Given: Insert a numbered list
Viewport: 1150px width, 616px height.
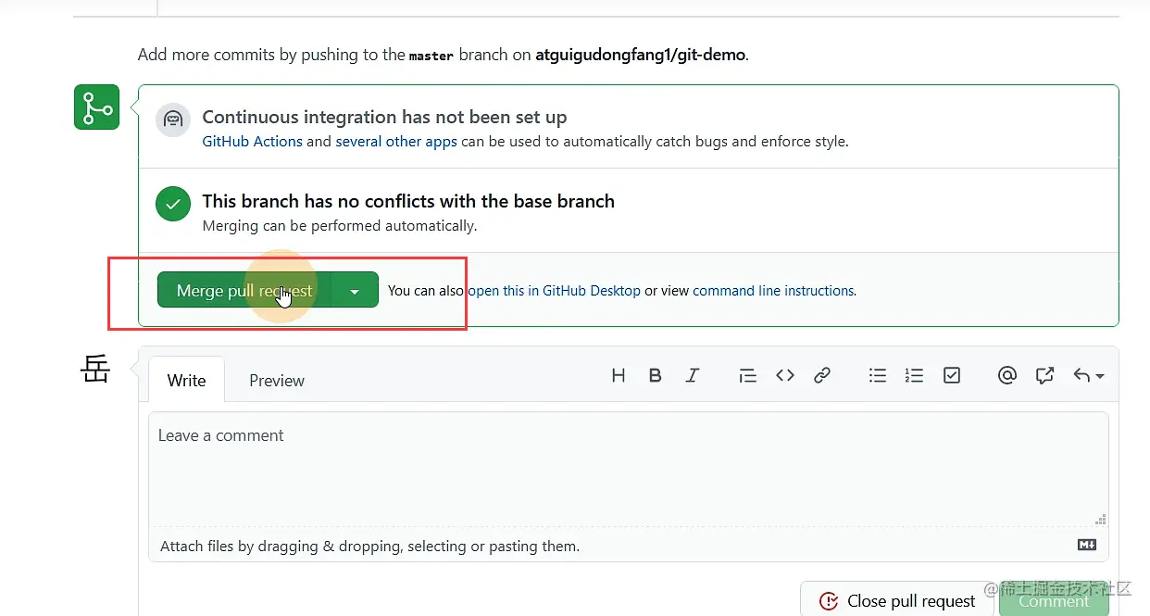Looking at the screenshot, I should click(x=914, y=375).
